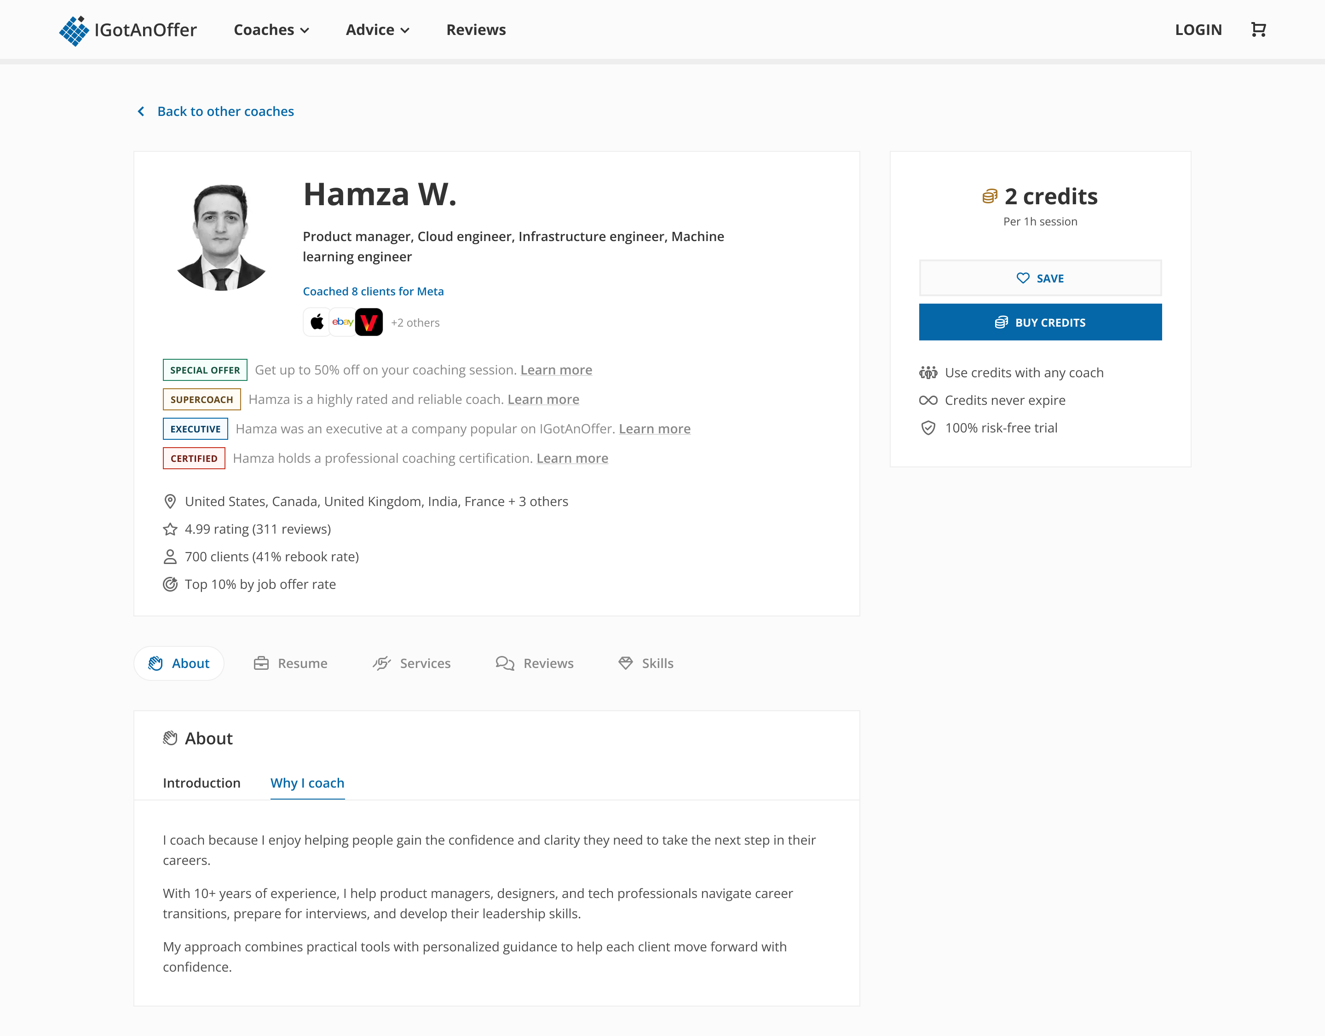Click the target icon beside Top 10%
Image resolution: width=1325 pixels, height=1036 pixels.
pos(170,584)
